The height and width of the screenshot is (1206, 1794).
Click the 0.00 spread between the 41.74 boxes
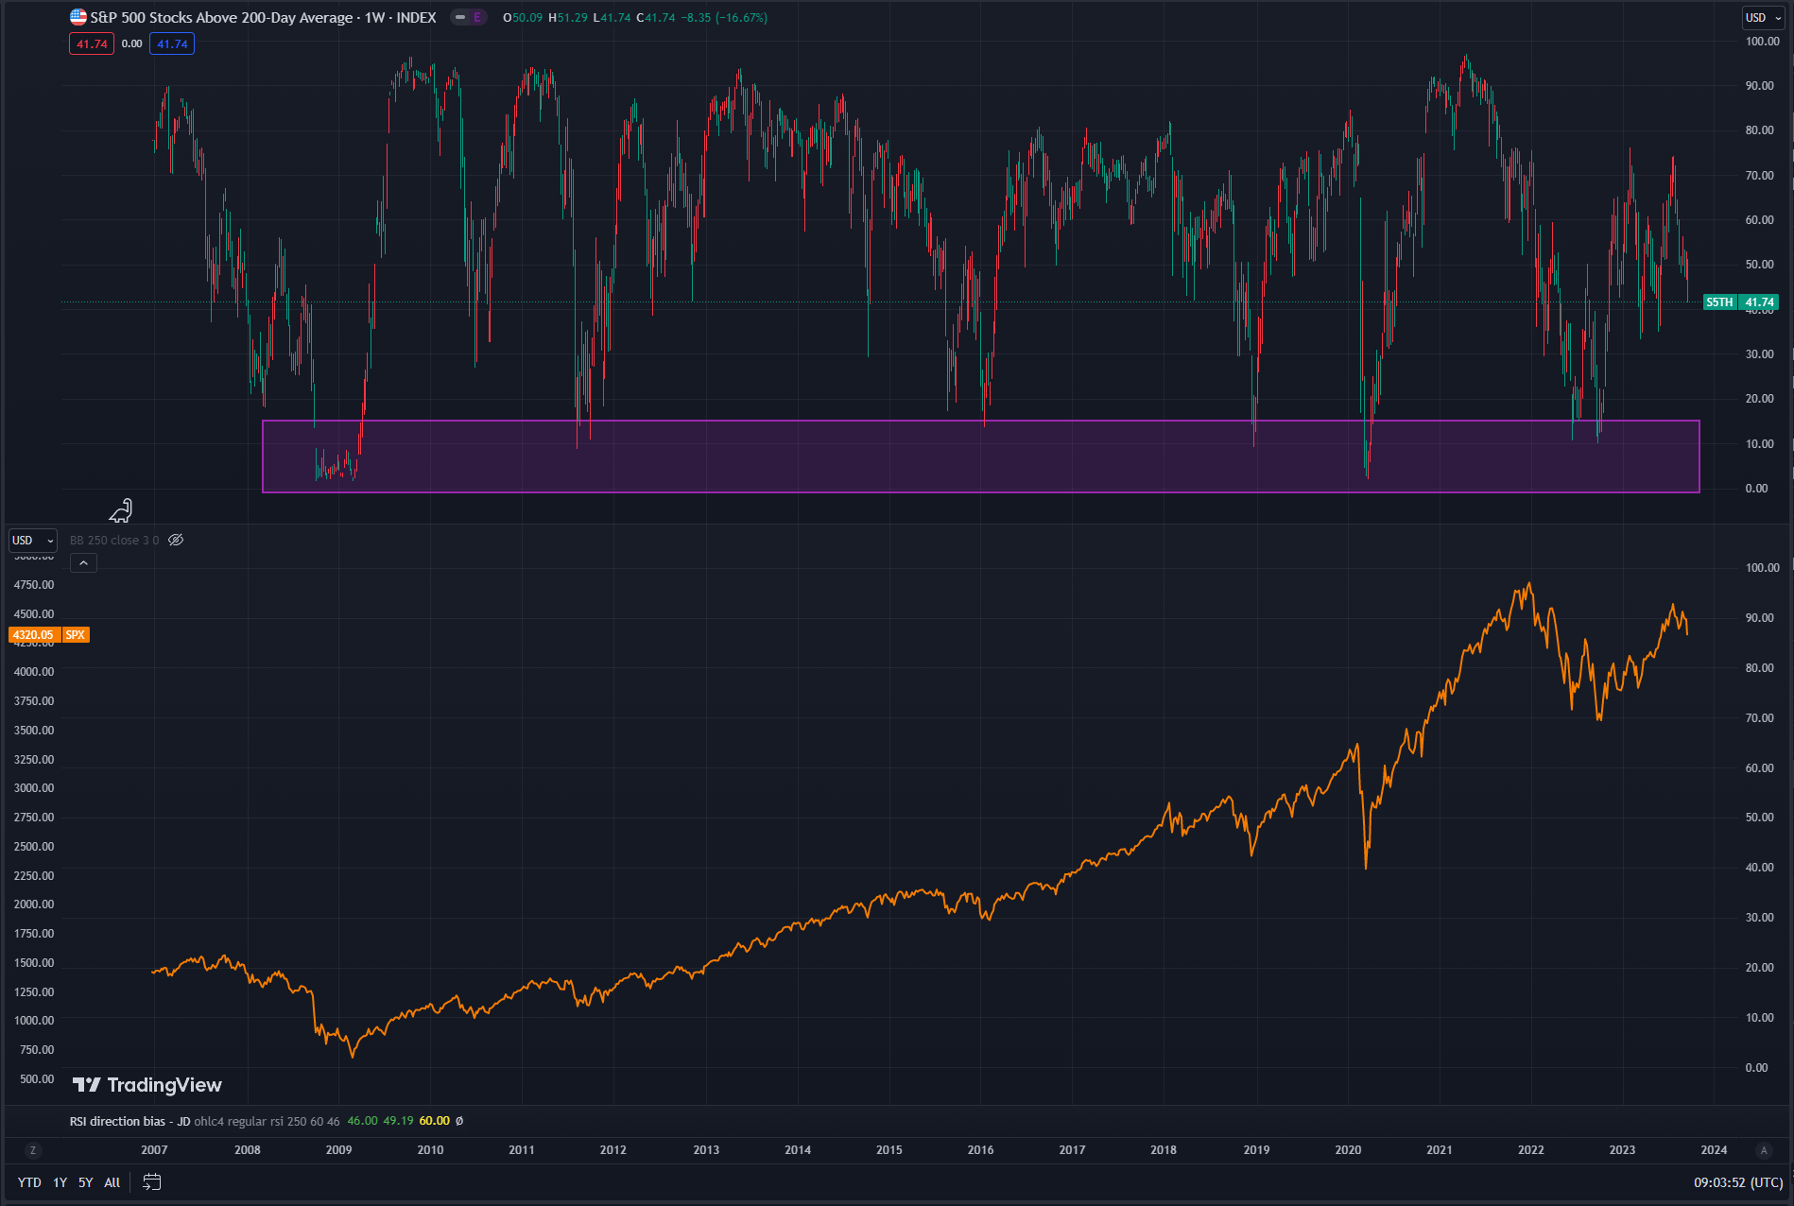tap(132, 43)
